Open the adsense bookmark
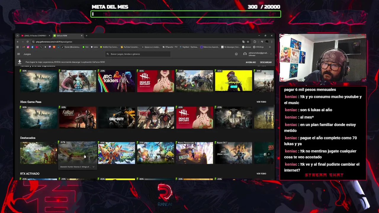Screen dimensions: 379x213 click(x=247, y=47)
